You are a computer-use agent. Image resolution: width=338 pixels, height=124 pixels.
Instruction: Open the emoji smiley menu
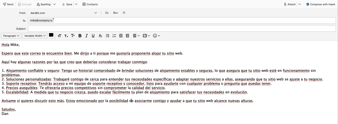coord(157,36)
